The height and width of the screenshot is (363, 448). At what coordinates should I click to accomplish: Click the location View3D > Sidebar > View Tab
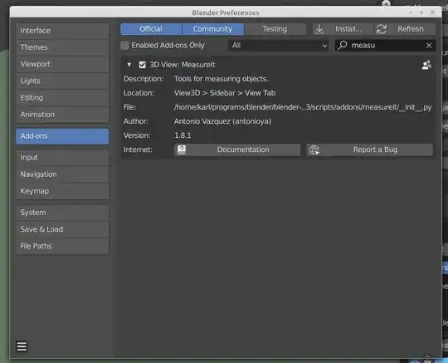(225, 93)
